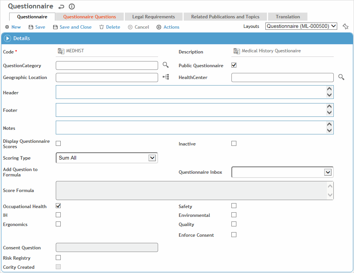Click the translate icon next to Code MEDHIST
Image resolution: width=354 pixels, height=273 pixels.
point(61,51)
